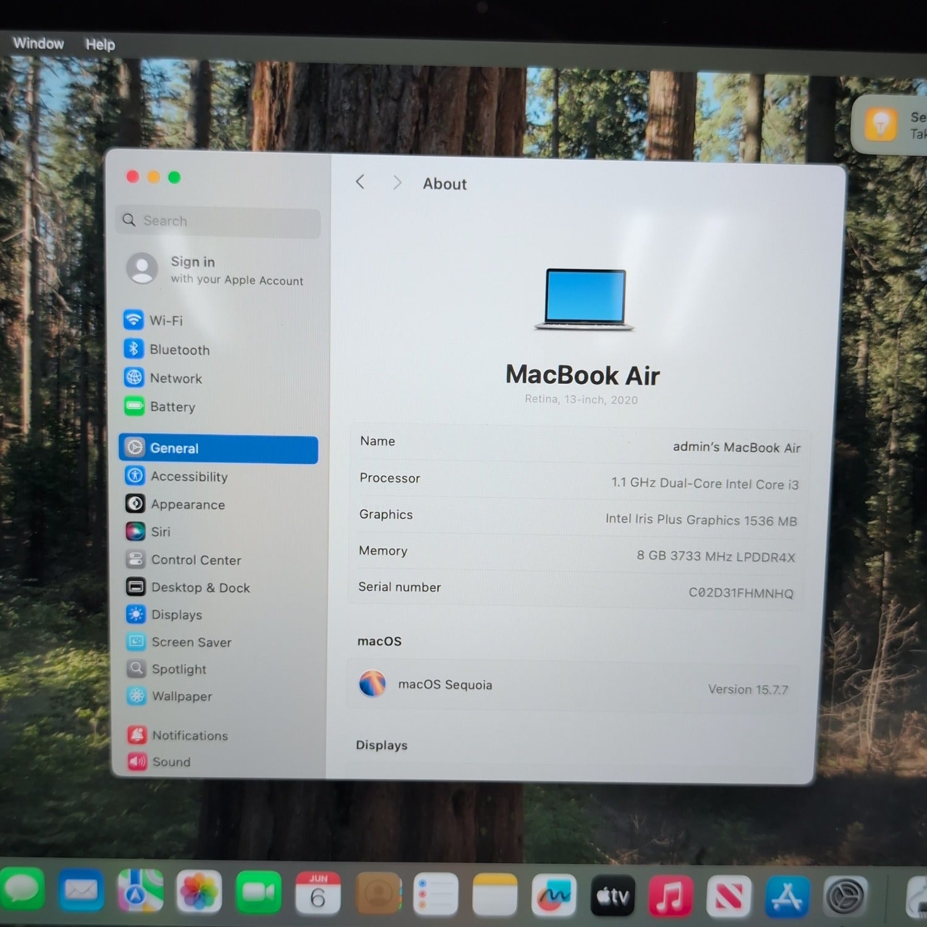Open Freeform from the Dock

point(554,895)
